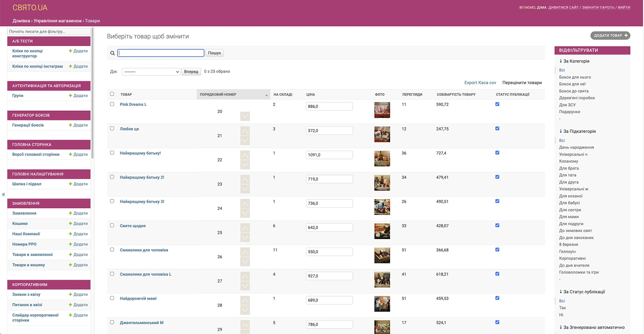Viewport: 644px width, 334px height.
Task: Open the Export Каса csv link
Action: click(480, 83)
